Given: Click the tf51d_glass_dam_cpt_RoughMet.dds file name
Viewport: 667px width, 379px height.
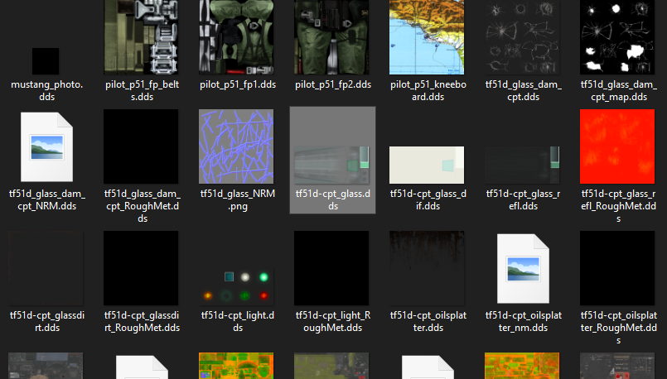Looking at the screenshot, I should point(142,206).
